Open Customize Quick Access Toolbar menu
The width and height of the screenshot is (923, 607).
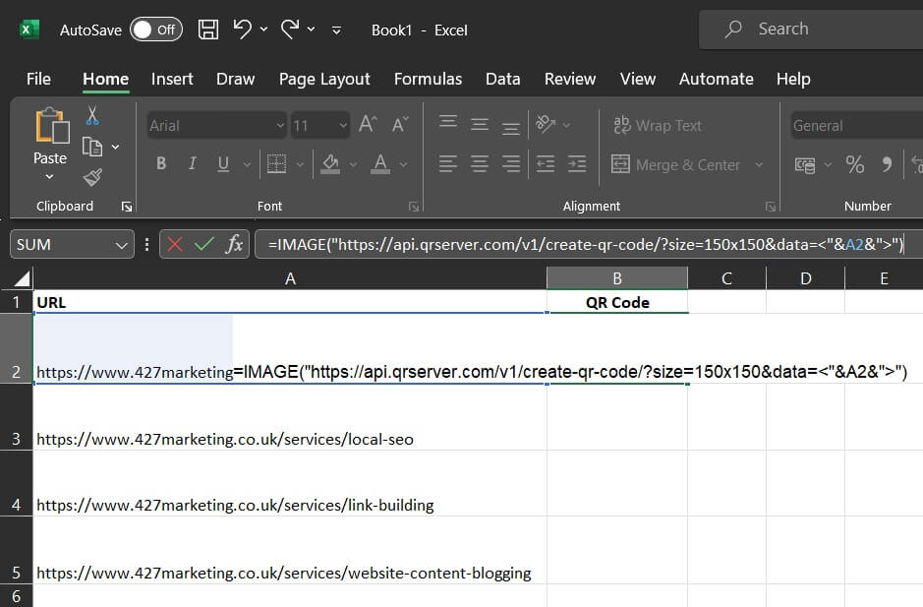click(337, 30)
